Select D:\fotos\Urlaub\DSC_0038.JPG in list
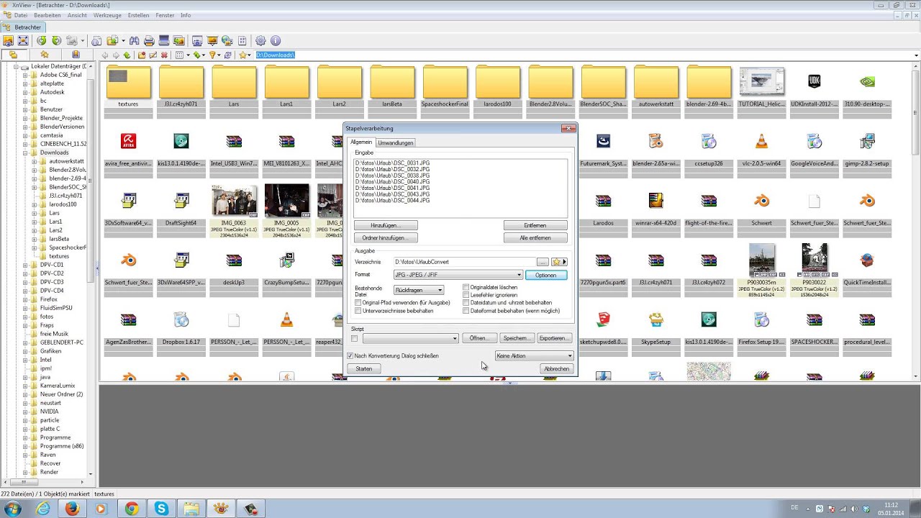Viewport: 921px width, 518px height. pyautogui.click(x=392, y=176)
